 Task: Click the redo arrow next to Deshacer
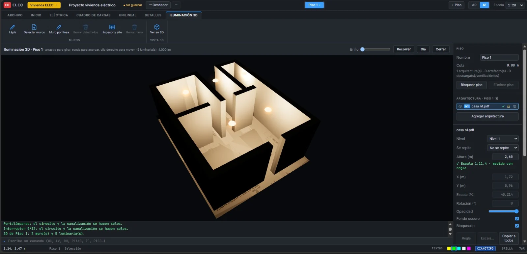pos(176,5)
